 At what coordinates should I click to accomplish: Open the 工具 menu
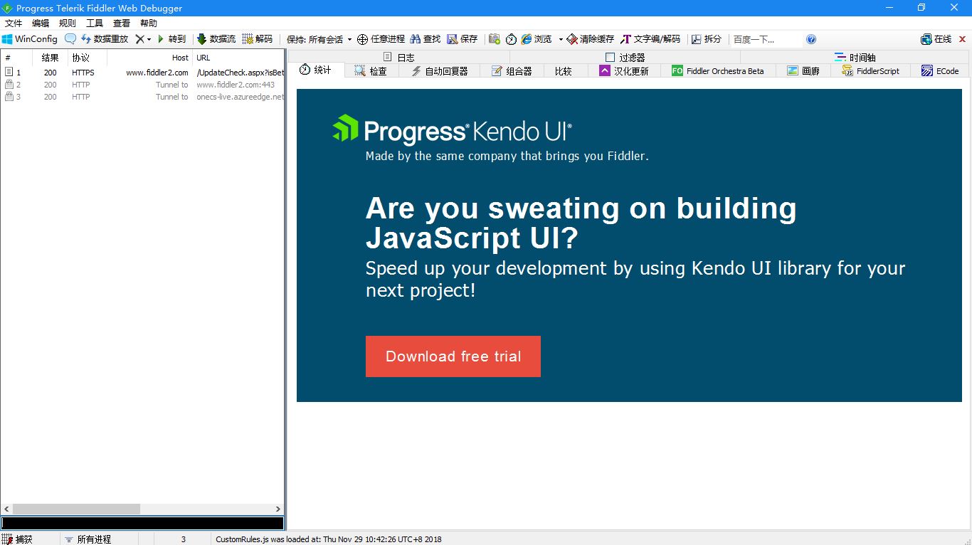[x=95, y=23]
